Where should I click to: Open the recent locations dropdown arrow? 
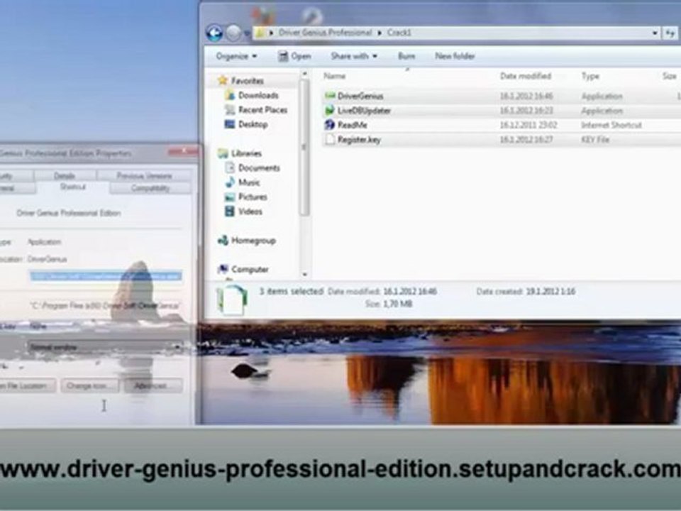point(247,33)
